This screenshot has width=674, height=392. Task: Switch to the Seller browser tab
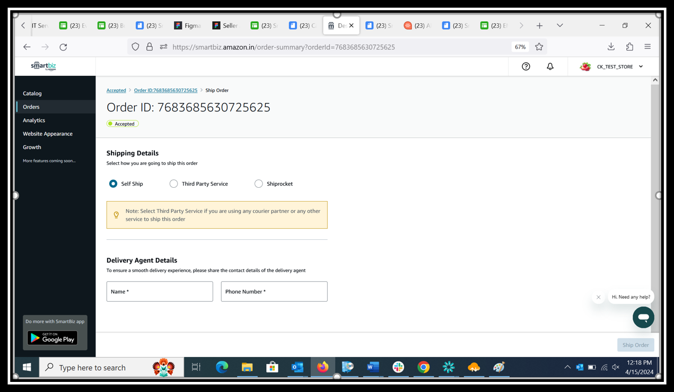point(225,25)
